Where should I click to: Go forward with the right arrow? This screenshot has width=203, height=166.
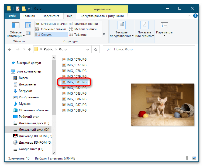[x=18, y=49]
